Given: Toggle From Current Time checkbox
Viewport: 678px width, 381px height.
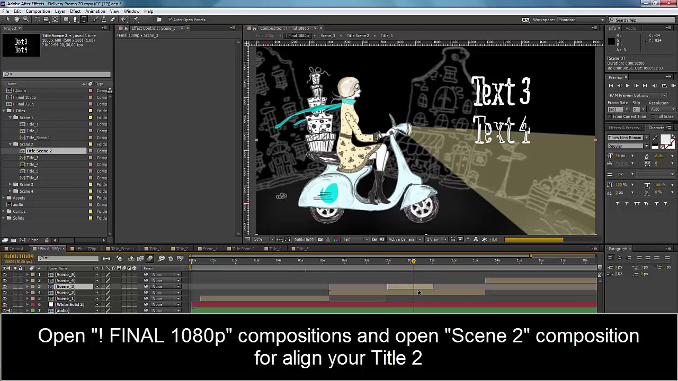Looking at the screenshot, I should (610, 116).
